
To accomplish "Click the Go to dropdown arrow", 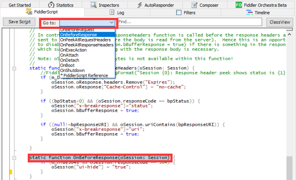I will pos(112,22).
